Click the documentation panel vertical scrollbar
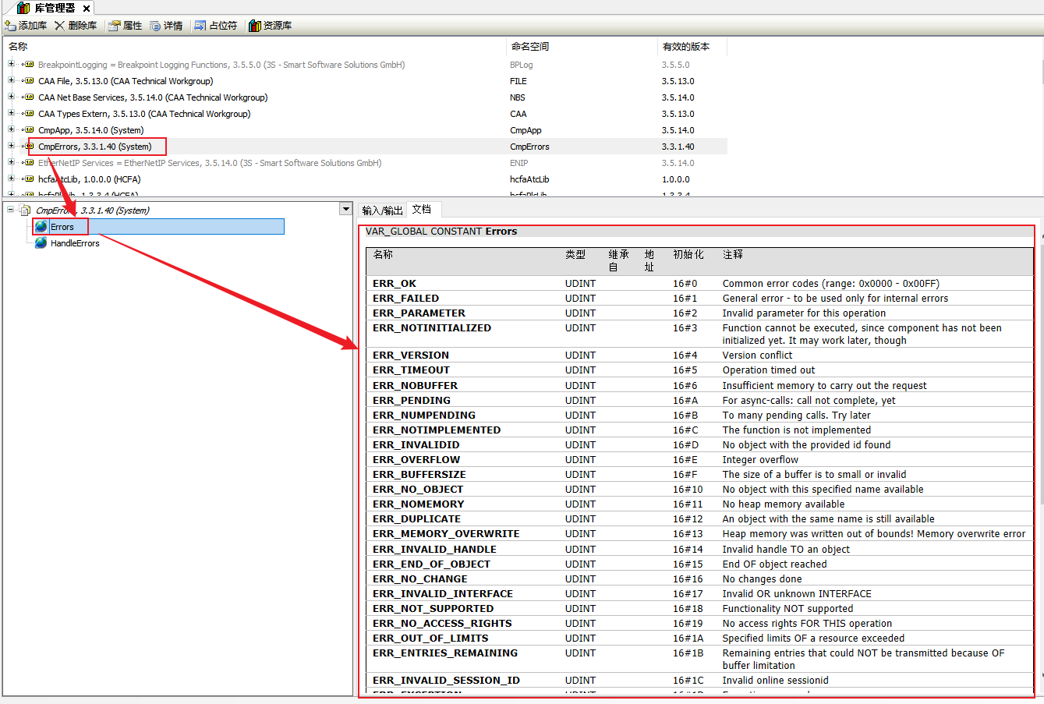Viewport: 1044px width, 704px height. 1039,468
